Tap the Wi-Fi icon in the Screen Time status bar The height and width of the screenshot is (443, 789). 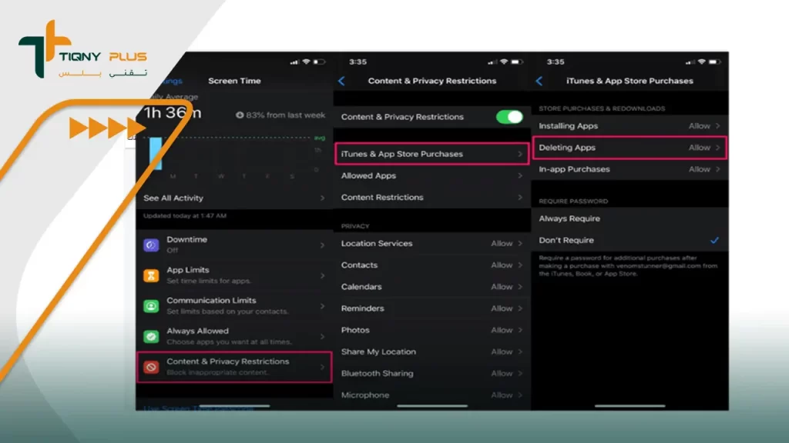click(306, 62)
